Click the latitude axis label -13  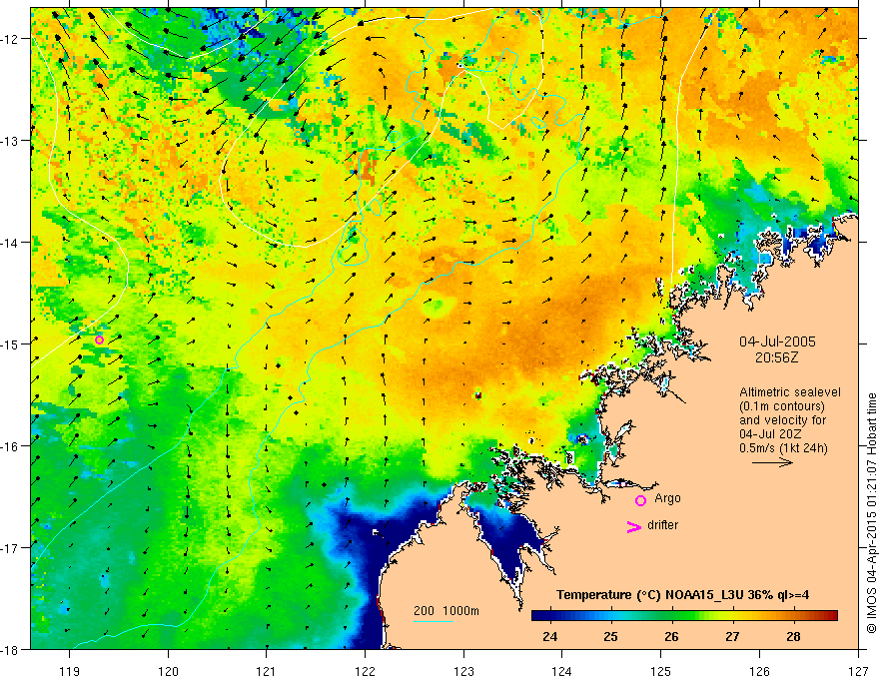11,141
